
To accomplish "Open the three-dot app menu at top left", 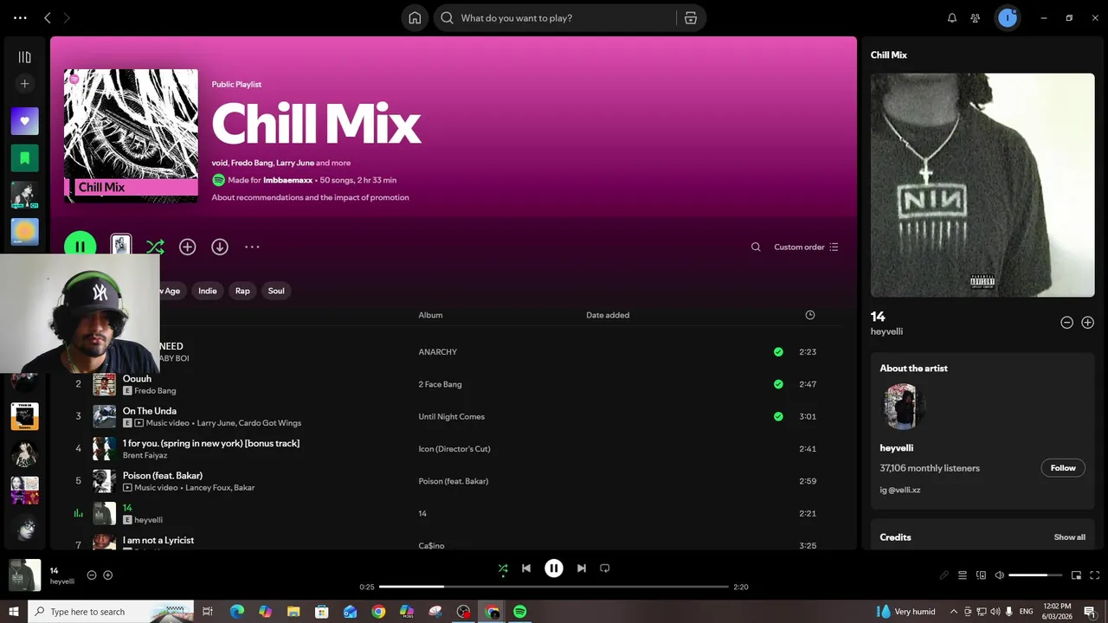I will pyautogui.click(x=20, y=17).
